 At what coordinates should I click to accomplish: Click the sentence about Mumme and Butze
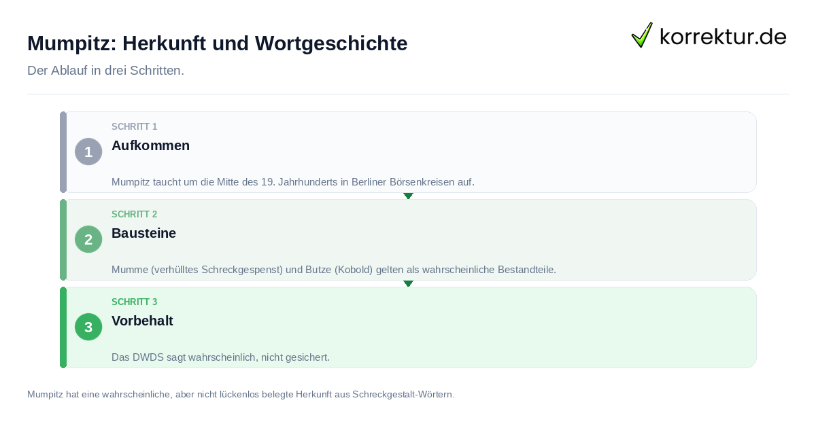[334, 270]
